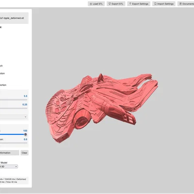
Task: Select the ripple_deformed.stl file name field
Action: pos(14,18)
